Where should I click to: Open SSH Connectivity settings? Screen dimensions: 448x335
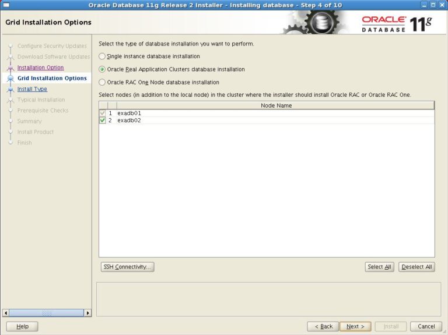tap(127, 267)
